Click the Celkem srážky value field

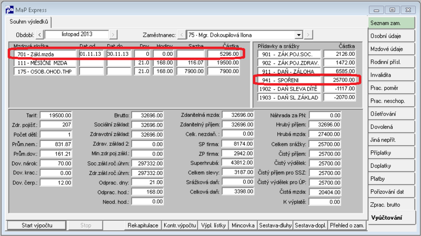click(x=325, y=145)
